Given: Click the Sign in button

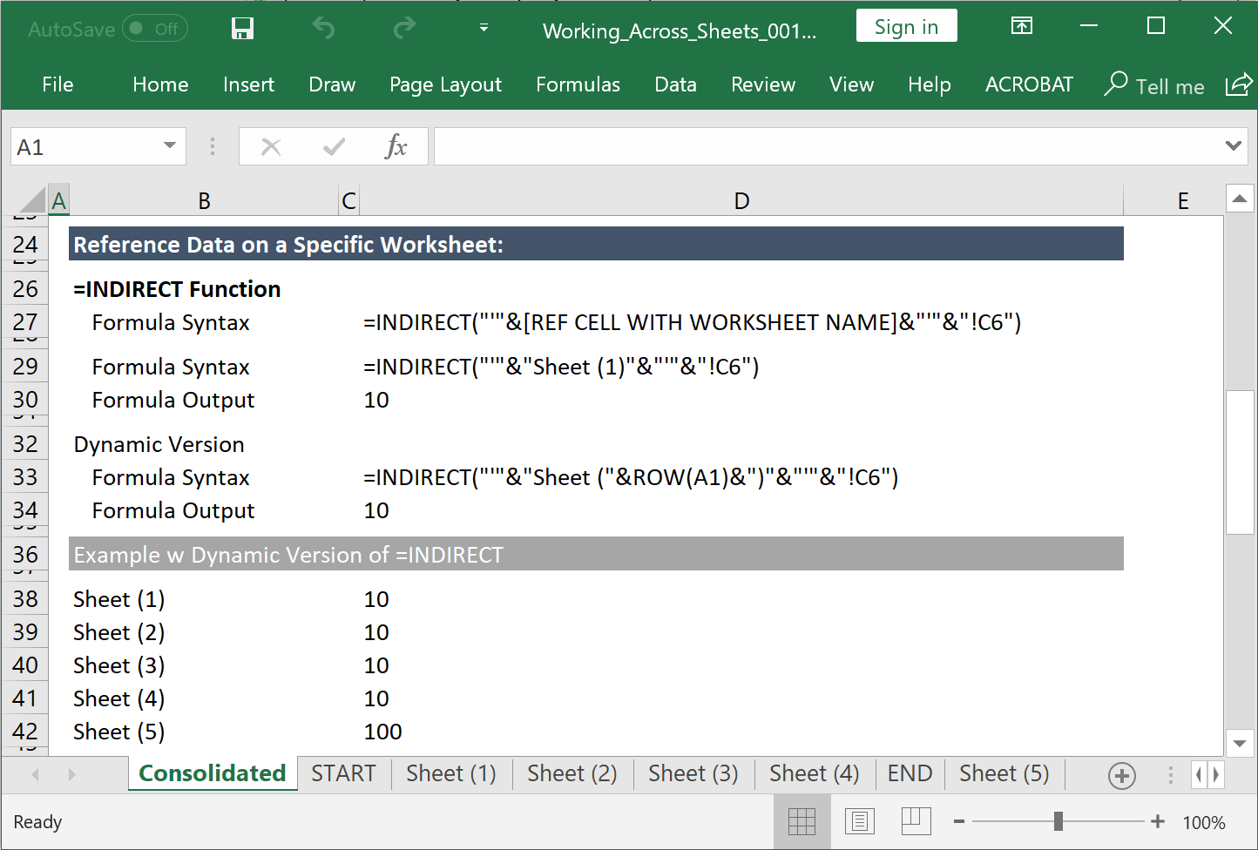Looking at the screenshot, I should 906,26.
